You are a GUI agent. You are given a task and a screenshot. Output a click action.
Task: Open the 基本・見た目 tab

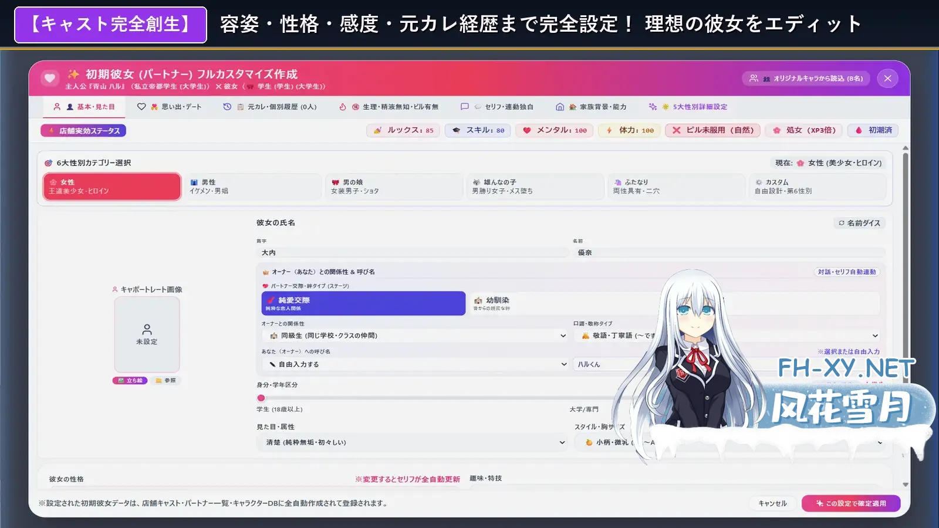[84, 107]
